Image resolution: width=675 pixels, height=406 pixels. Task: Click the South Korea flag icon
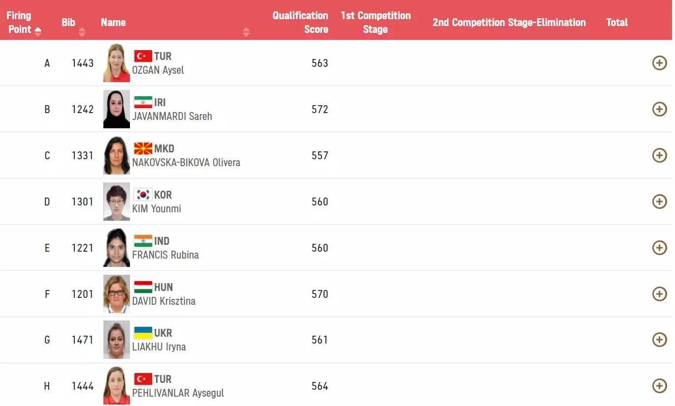(143, 195)
